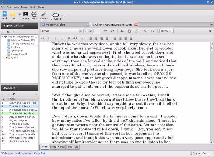Open the Services cloud icon

pos(56,15)
